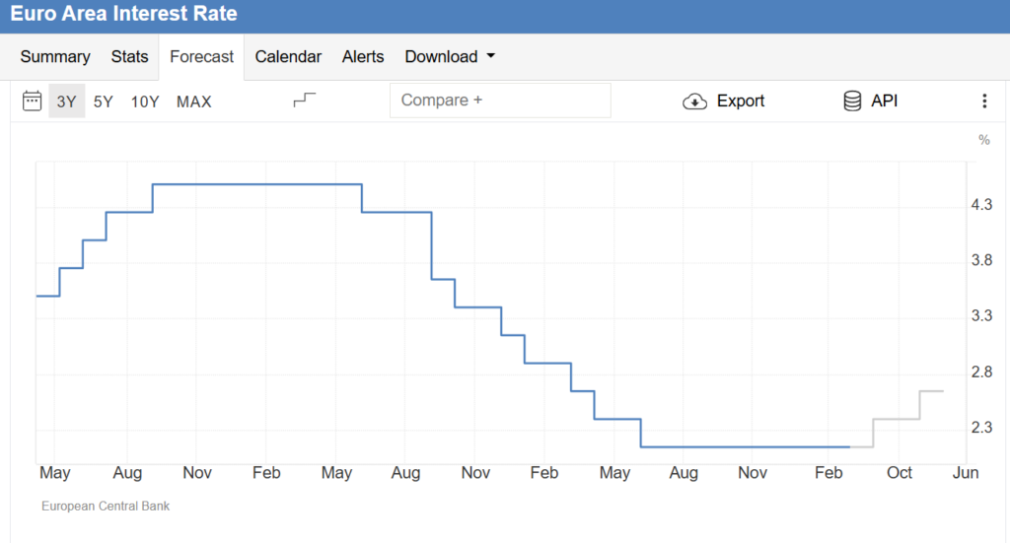
Task: Open the Alerts tab
Action: pos(363,57)
